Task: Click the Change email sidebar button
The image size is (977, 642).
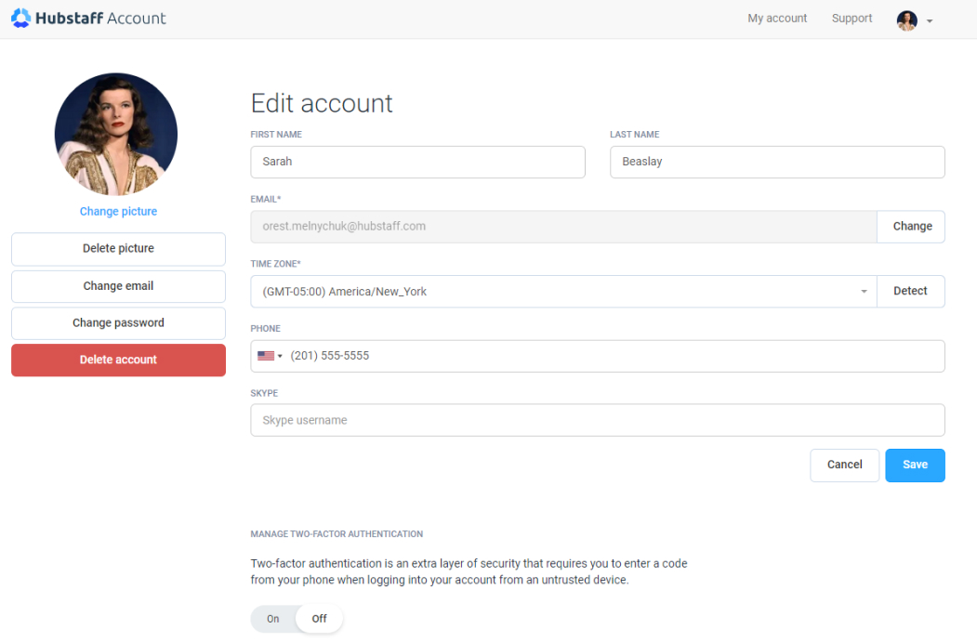Action: [x=118, y=286]
